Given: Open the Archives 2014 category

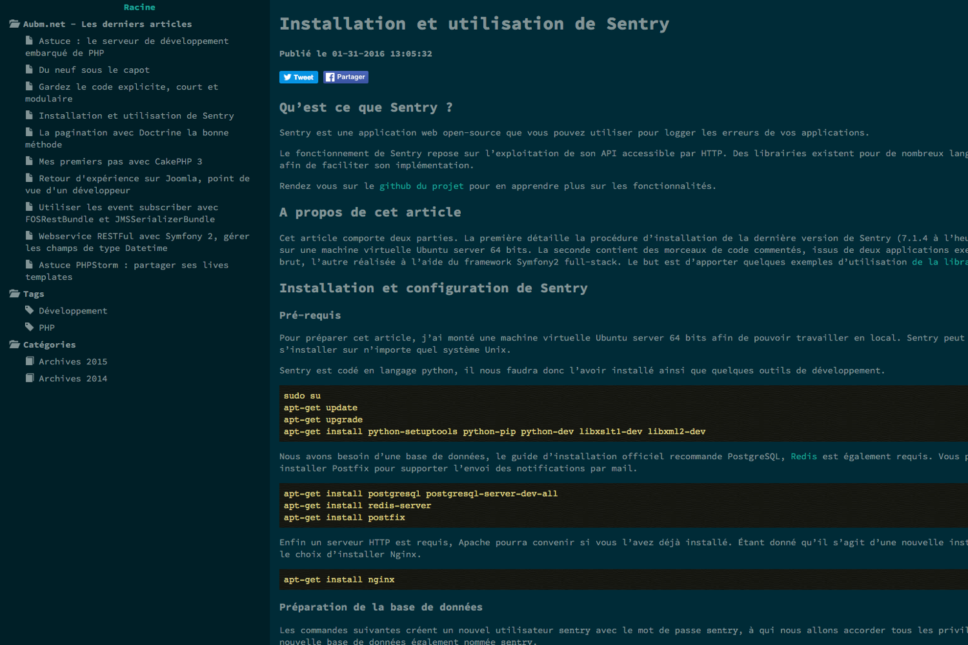Looking at the screenshot, I should coord(73,379).
